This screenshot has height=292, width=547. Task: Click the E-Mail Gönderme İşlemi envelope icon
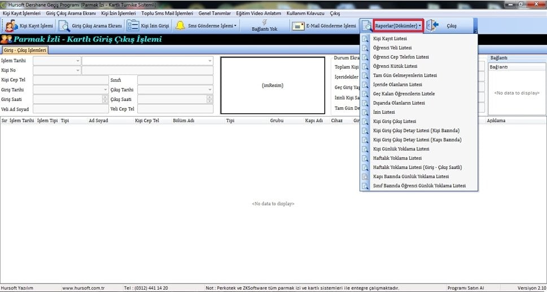[x=298, y=26]
